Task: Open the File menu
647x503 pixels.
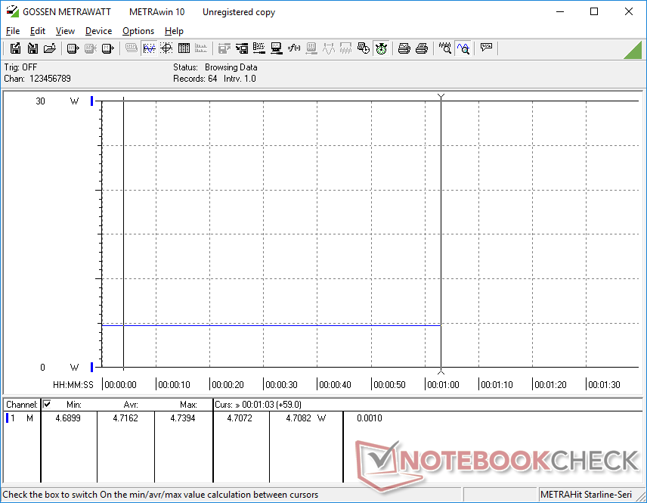Action: 13,31
